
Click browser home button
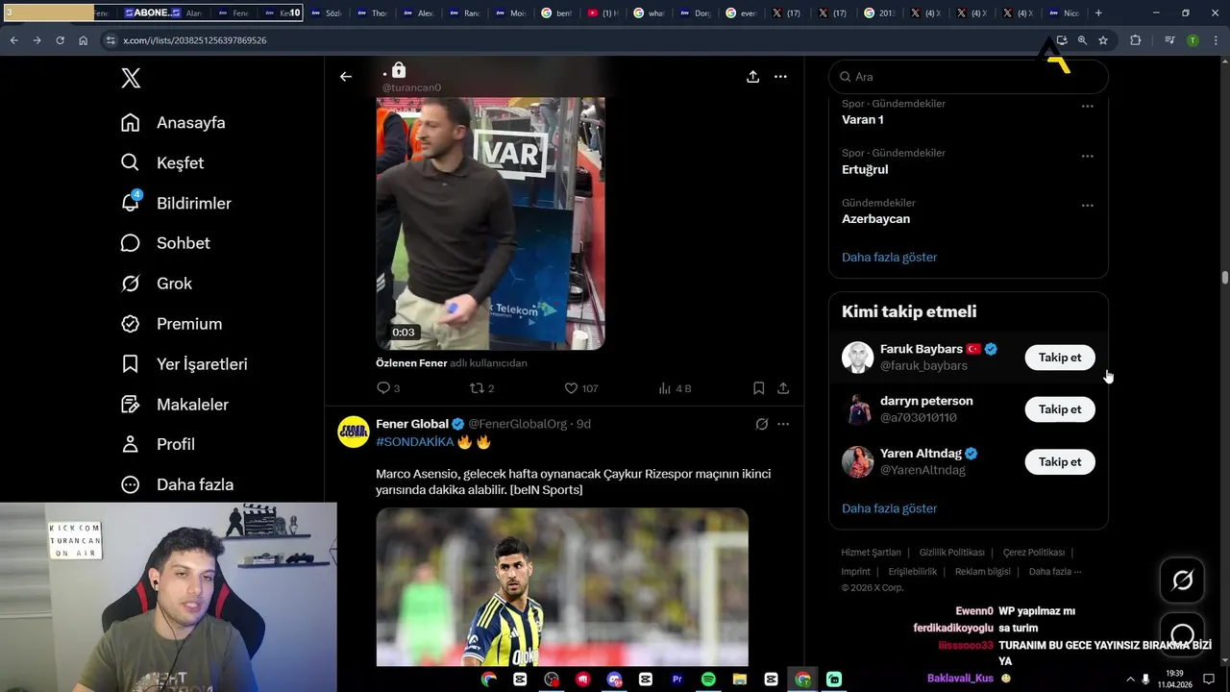tap(84, 40)
